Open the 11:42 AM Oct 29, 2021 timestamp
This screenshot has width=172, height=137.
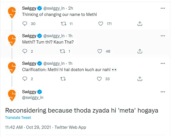pyautogui.click(x=28, y=127)
